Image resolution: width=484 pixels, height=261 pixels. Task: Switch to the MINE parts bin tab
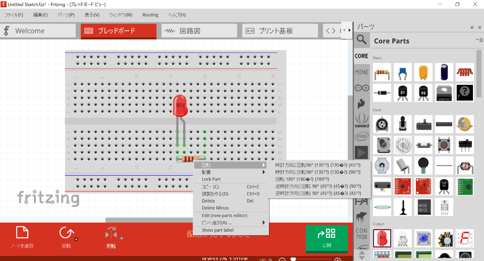coord(362,72)
